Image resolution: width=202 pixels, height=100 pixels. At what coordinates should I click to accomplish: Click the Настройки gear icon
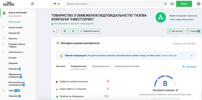pyautogui.click(x=184, y=67)
